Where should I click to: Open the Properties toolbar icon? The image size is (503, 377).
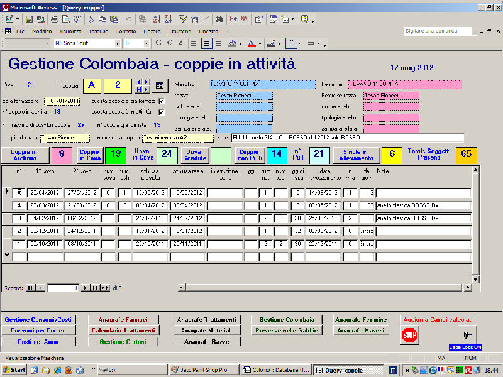[x=258, y=19]
